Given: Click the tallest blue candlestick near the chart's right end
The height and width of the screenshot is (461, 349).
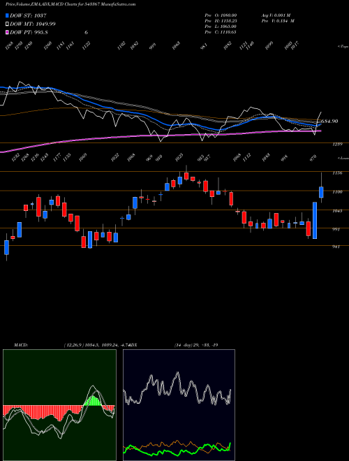Looking at the screenshot, I should pyautogui.click(x=315, y=220).
